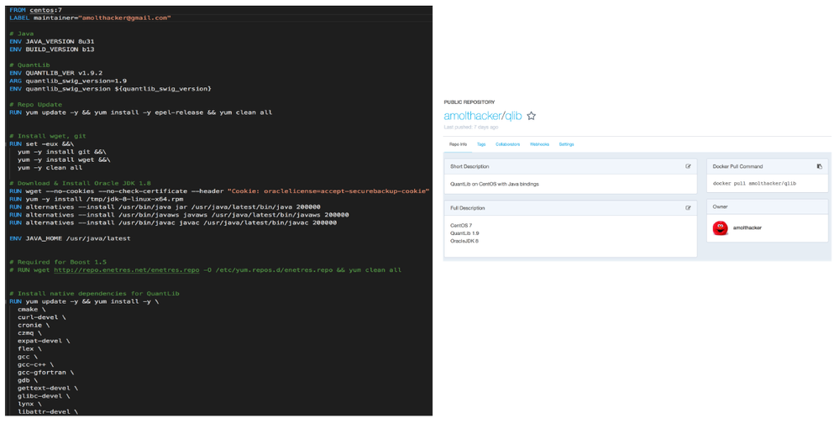This screenshot has height=423, width=839.
Task: Click the Cookie oraclelicense header string
Action: pos(328,191)
